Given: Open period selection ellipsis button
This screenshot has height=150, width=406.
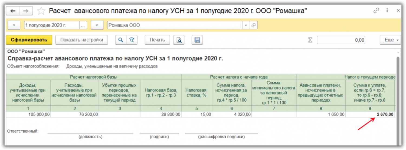Looking at the screenshot, I should click(83, 25).
